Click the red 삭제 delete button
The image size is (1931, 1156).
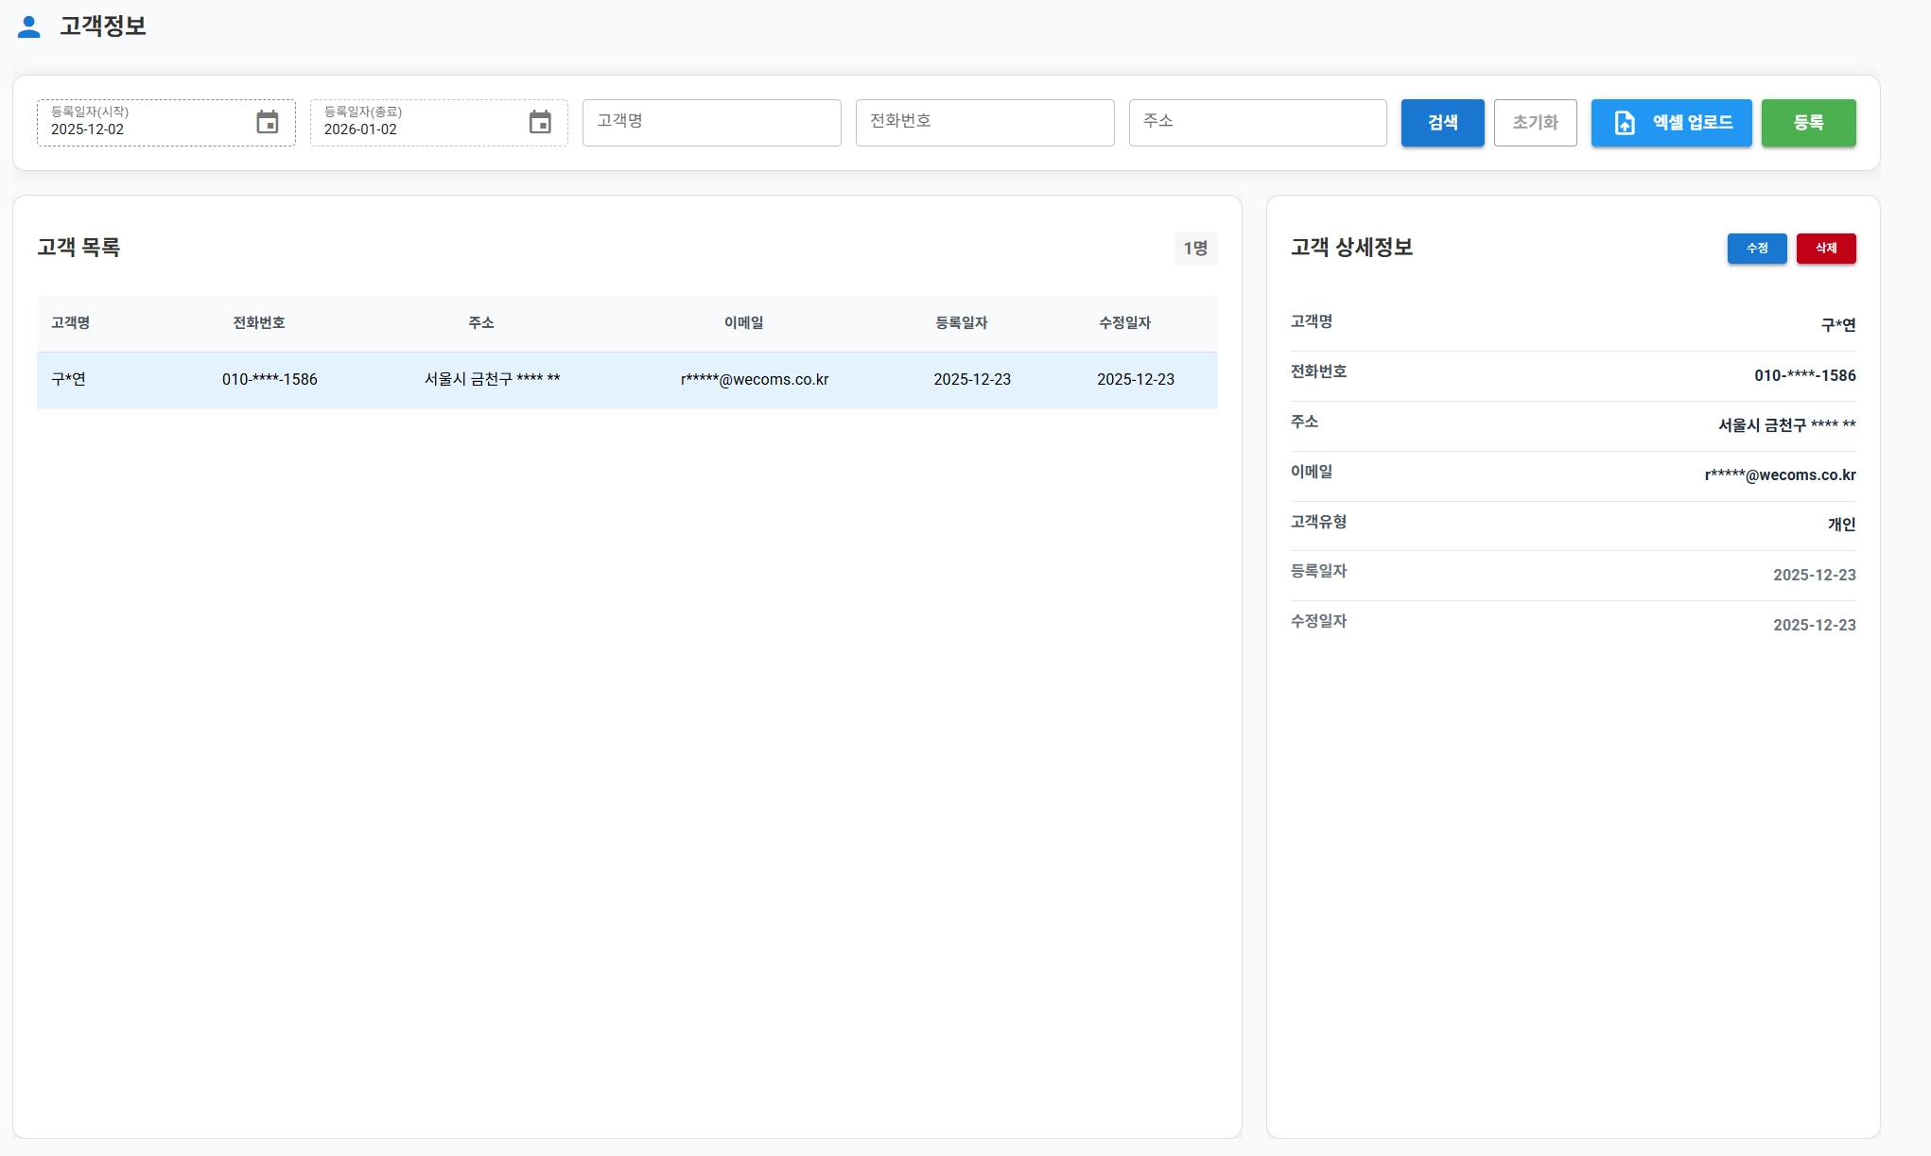[1825, 249]
